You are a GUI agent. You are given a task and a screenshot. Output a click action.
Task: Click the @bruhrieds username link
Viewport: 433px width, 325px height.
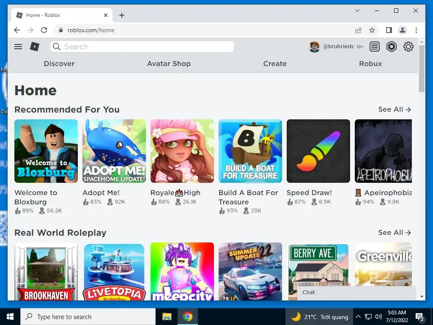pos(338,47)
